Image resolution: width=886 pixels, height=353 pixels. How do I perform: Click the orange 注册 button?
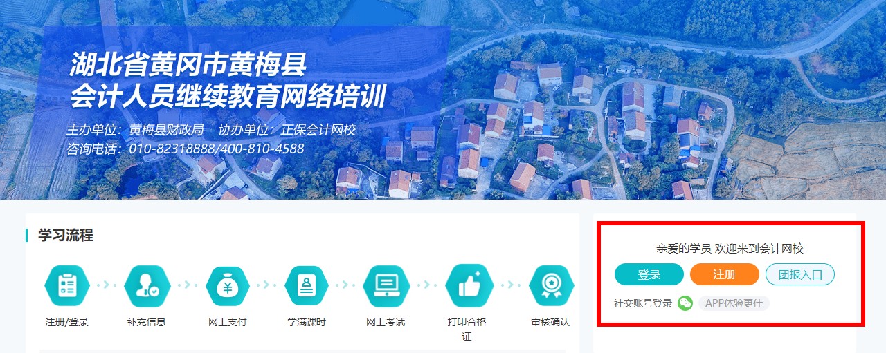point(725,274)
